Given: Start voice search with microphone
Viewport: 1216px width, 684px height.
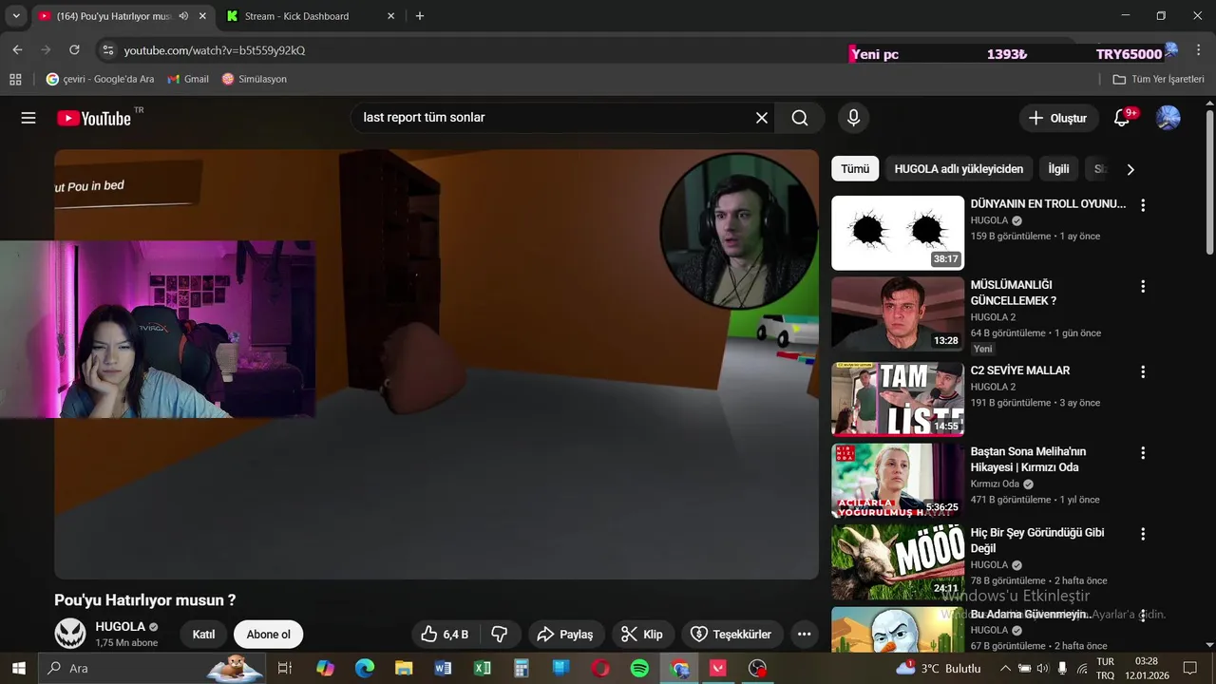Looking at the screenshot, I should [x=853, y=118].
